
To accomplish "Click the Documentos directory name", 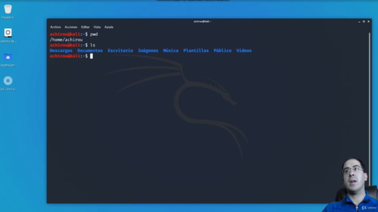I will pos(90,51).
